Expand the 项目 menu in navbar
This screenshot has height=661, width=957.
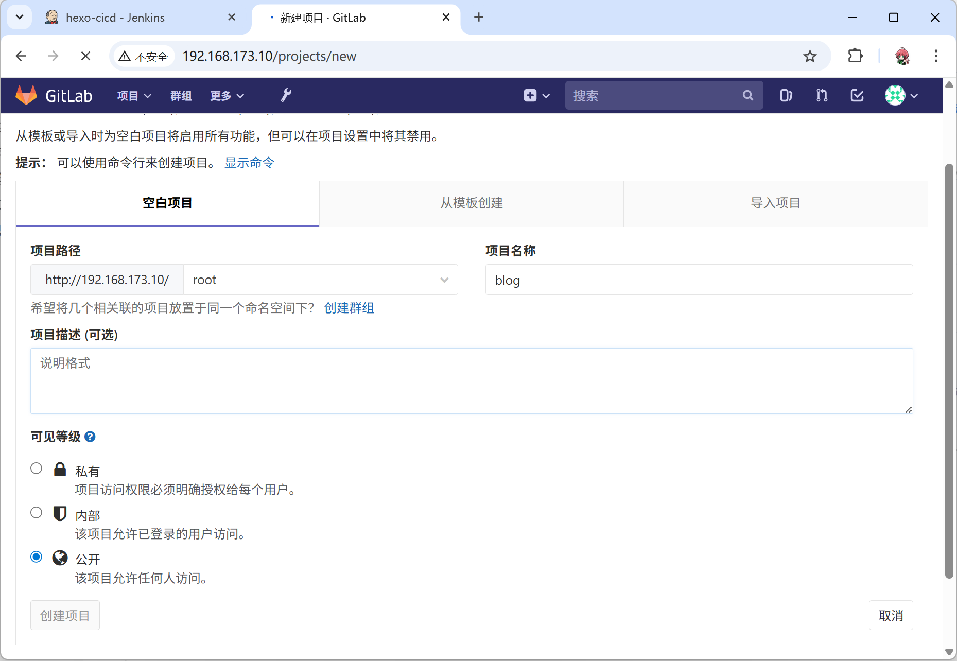134,96
